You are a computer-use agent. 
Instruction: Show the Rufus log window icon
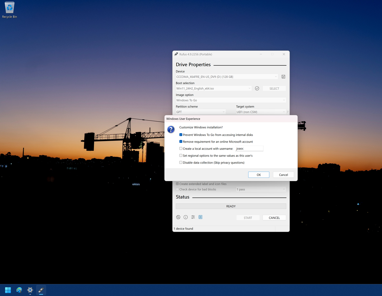[x=200, y=217]
